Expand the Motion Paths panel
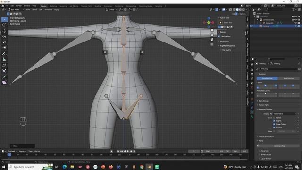302x170 pixels. (x=263, y=105)
